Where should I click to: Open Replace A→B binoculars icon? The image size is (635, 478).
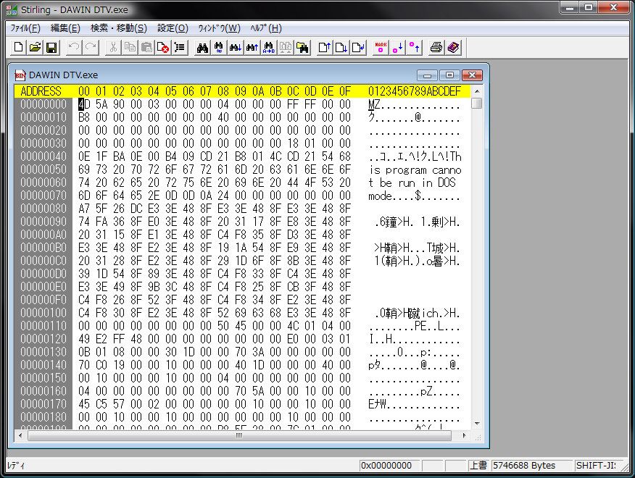coord(269,48)
